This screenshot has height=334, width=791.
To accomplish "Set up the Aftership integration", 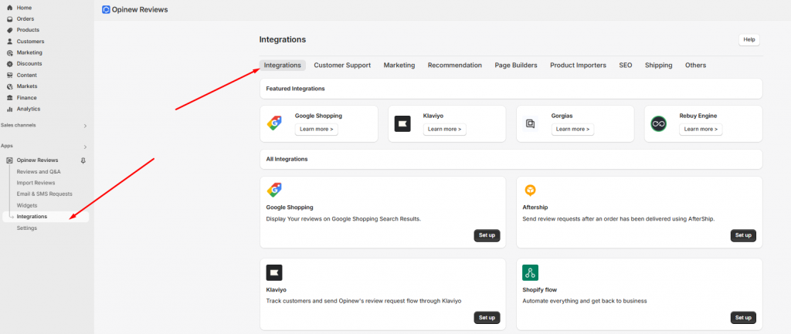I will click(x=743, y=235).
